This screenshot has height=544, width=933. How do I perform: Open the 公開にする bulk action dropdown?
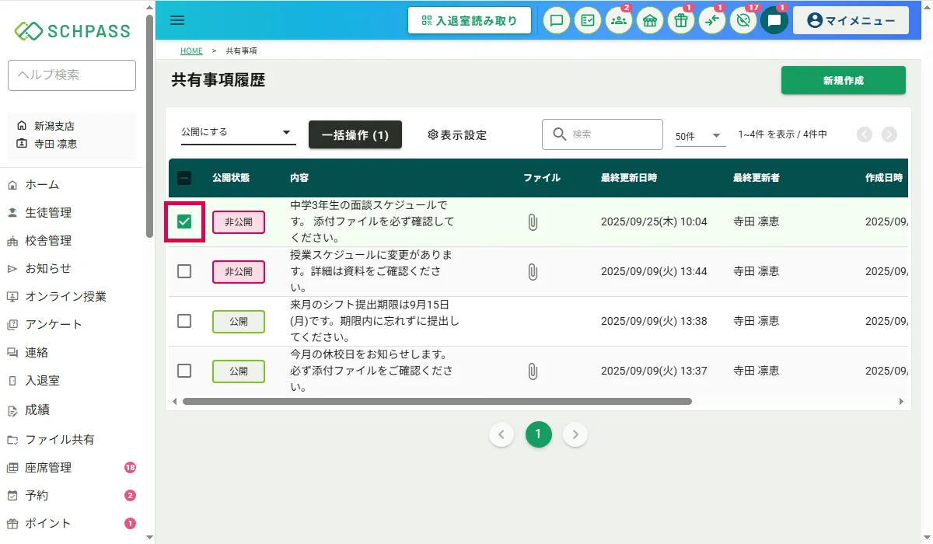237,133
